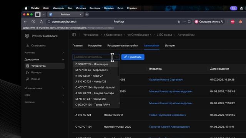
Task: Go to 1 БС въезд breadcrumb
Action: tap(165, 35)
